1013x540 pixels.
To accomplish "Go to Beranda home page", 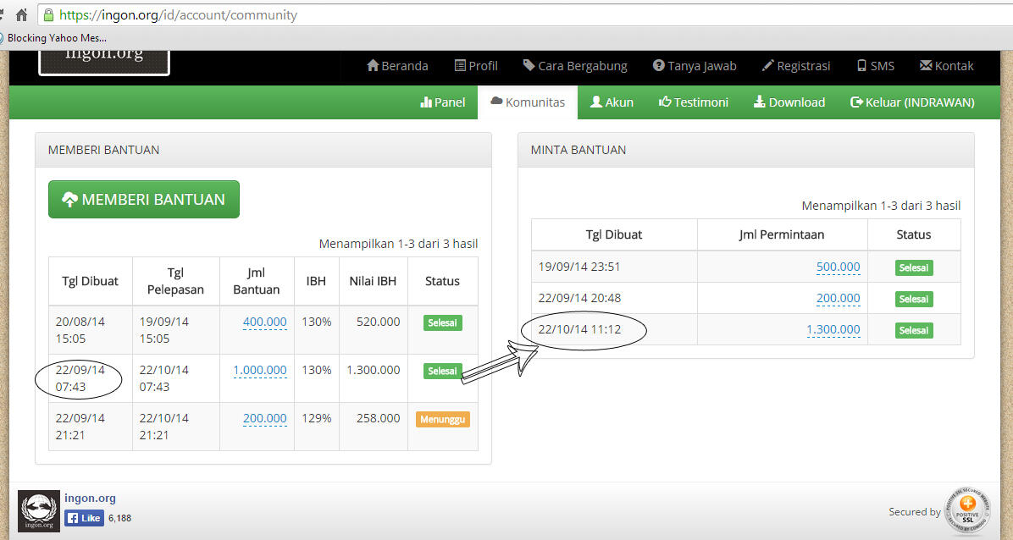I will point(397,66).
